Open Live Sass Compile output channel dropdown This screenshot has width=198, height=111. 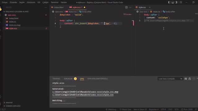[x=170, y=79]
